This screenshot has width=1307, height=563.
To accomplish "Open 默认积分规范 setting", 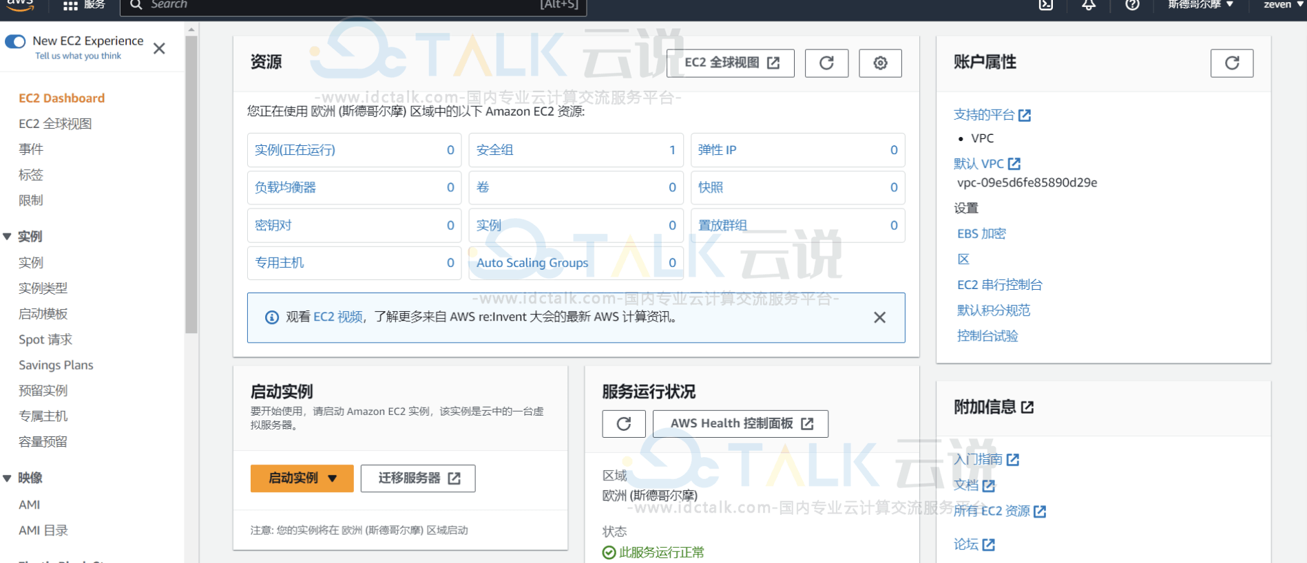I will coord(994,310).
